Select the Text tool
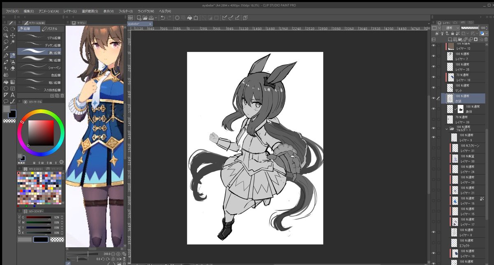 13,95
